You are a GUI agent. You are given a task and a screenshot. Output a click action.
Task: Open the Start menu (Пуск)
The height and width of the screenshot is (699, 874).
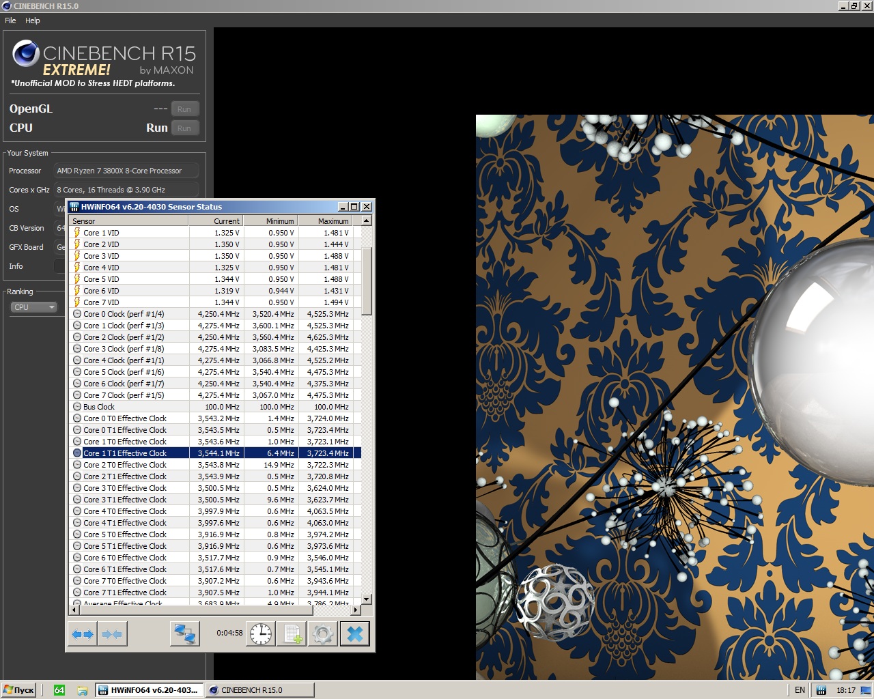point(19,690)
